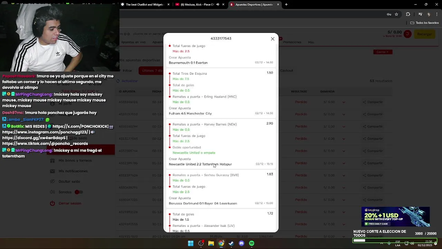Click Fulham 4:5 Manchester City match
This screenshot has width=442, height=249.
[190, 113]
